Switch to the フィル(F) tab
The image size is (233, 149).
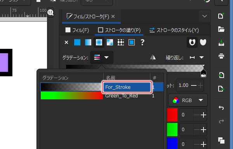tap(77, 30)
